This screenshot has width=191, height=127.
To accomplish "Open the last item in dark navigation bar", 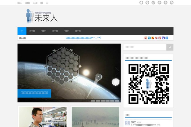I will pyautogui.click(x=78, y=31).
